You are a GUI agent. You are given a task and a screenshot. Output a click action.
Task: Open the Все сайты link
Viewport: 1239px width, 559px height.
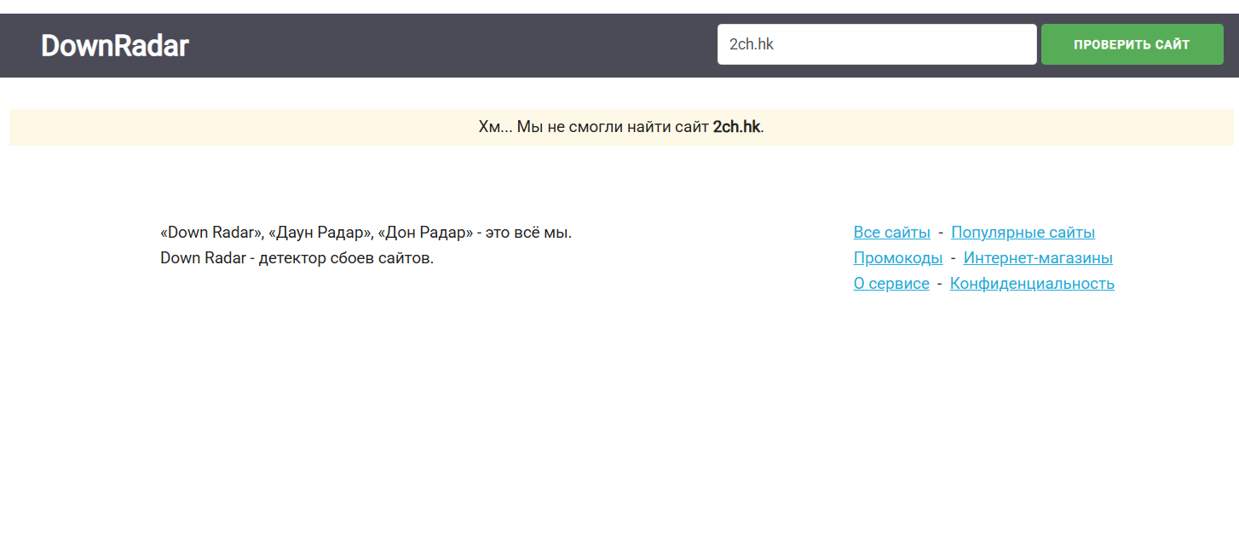pos(892,233)
